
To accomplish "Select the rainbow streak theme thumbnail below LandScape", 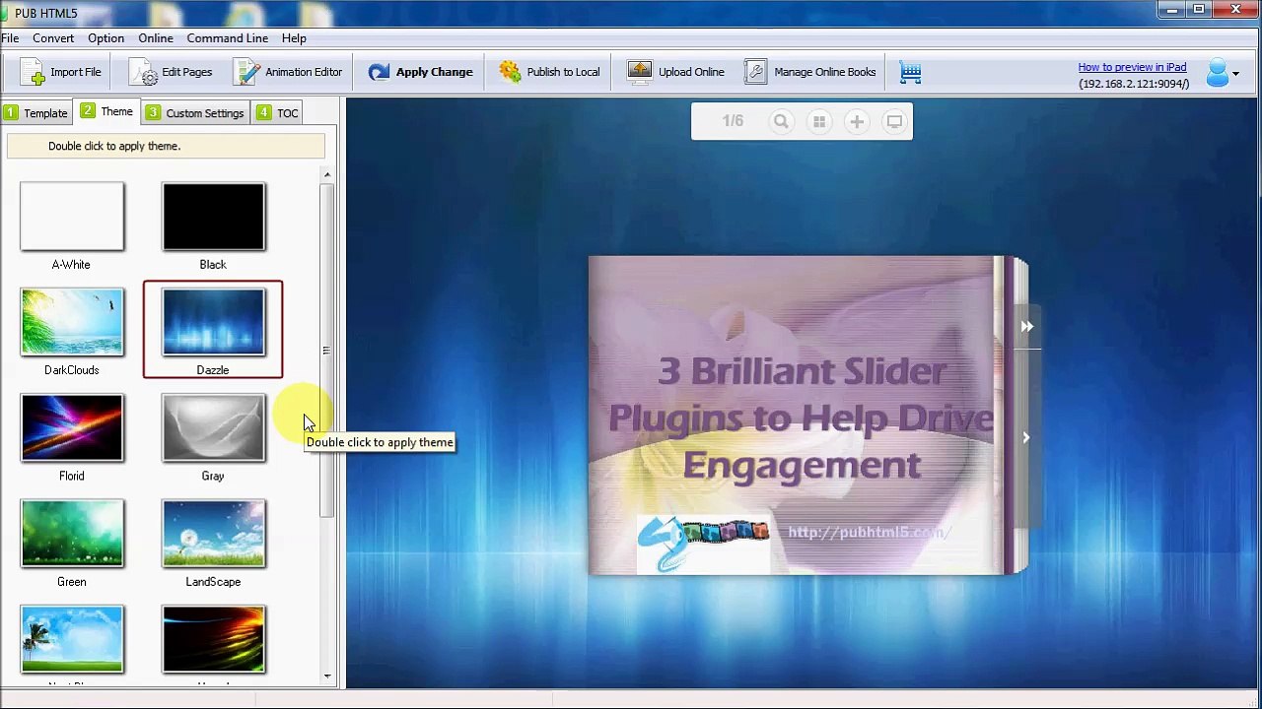I will click(x=213, y=639).
